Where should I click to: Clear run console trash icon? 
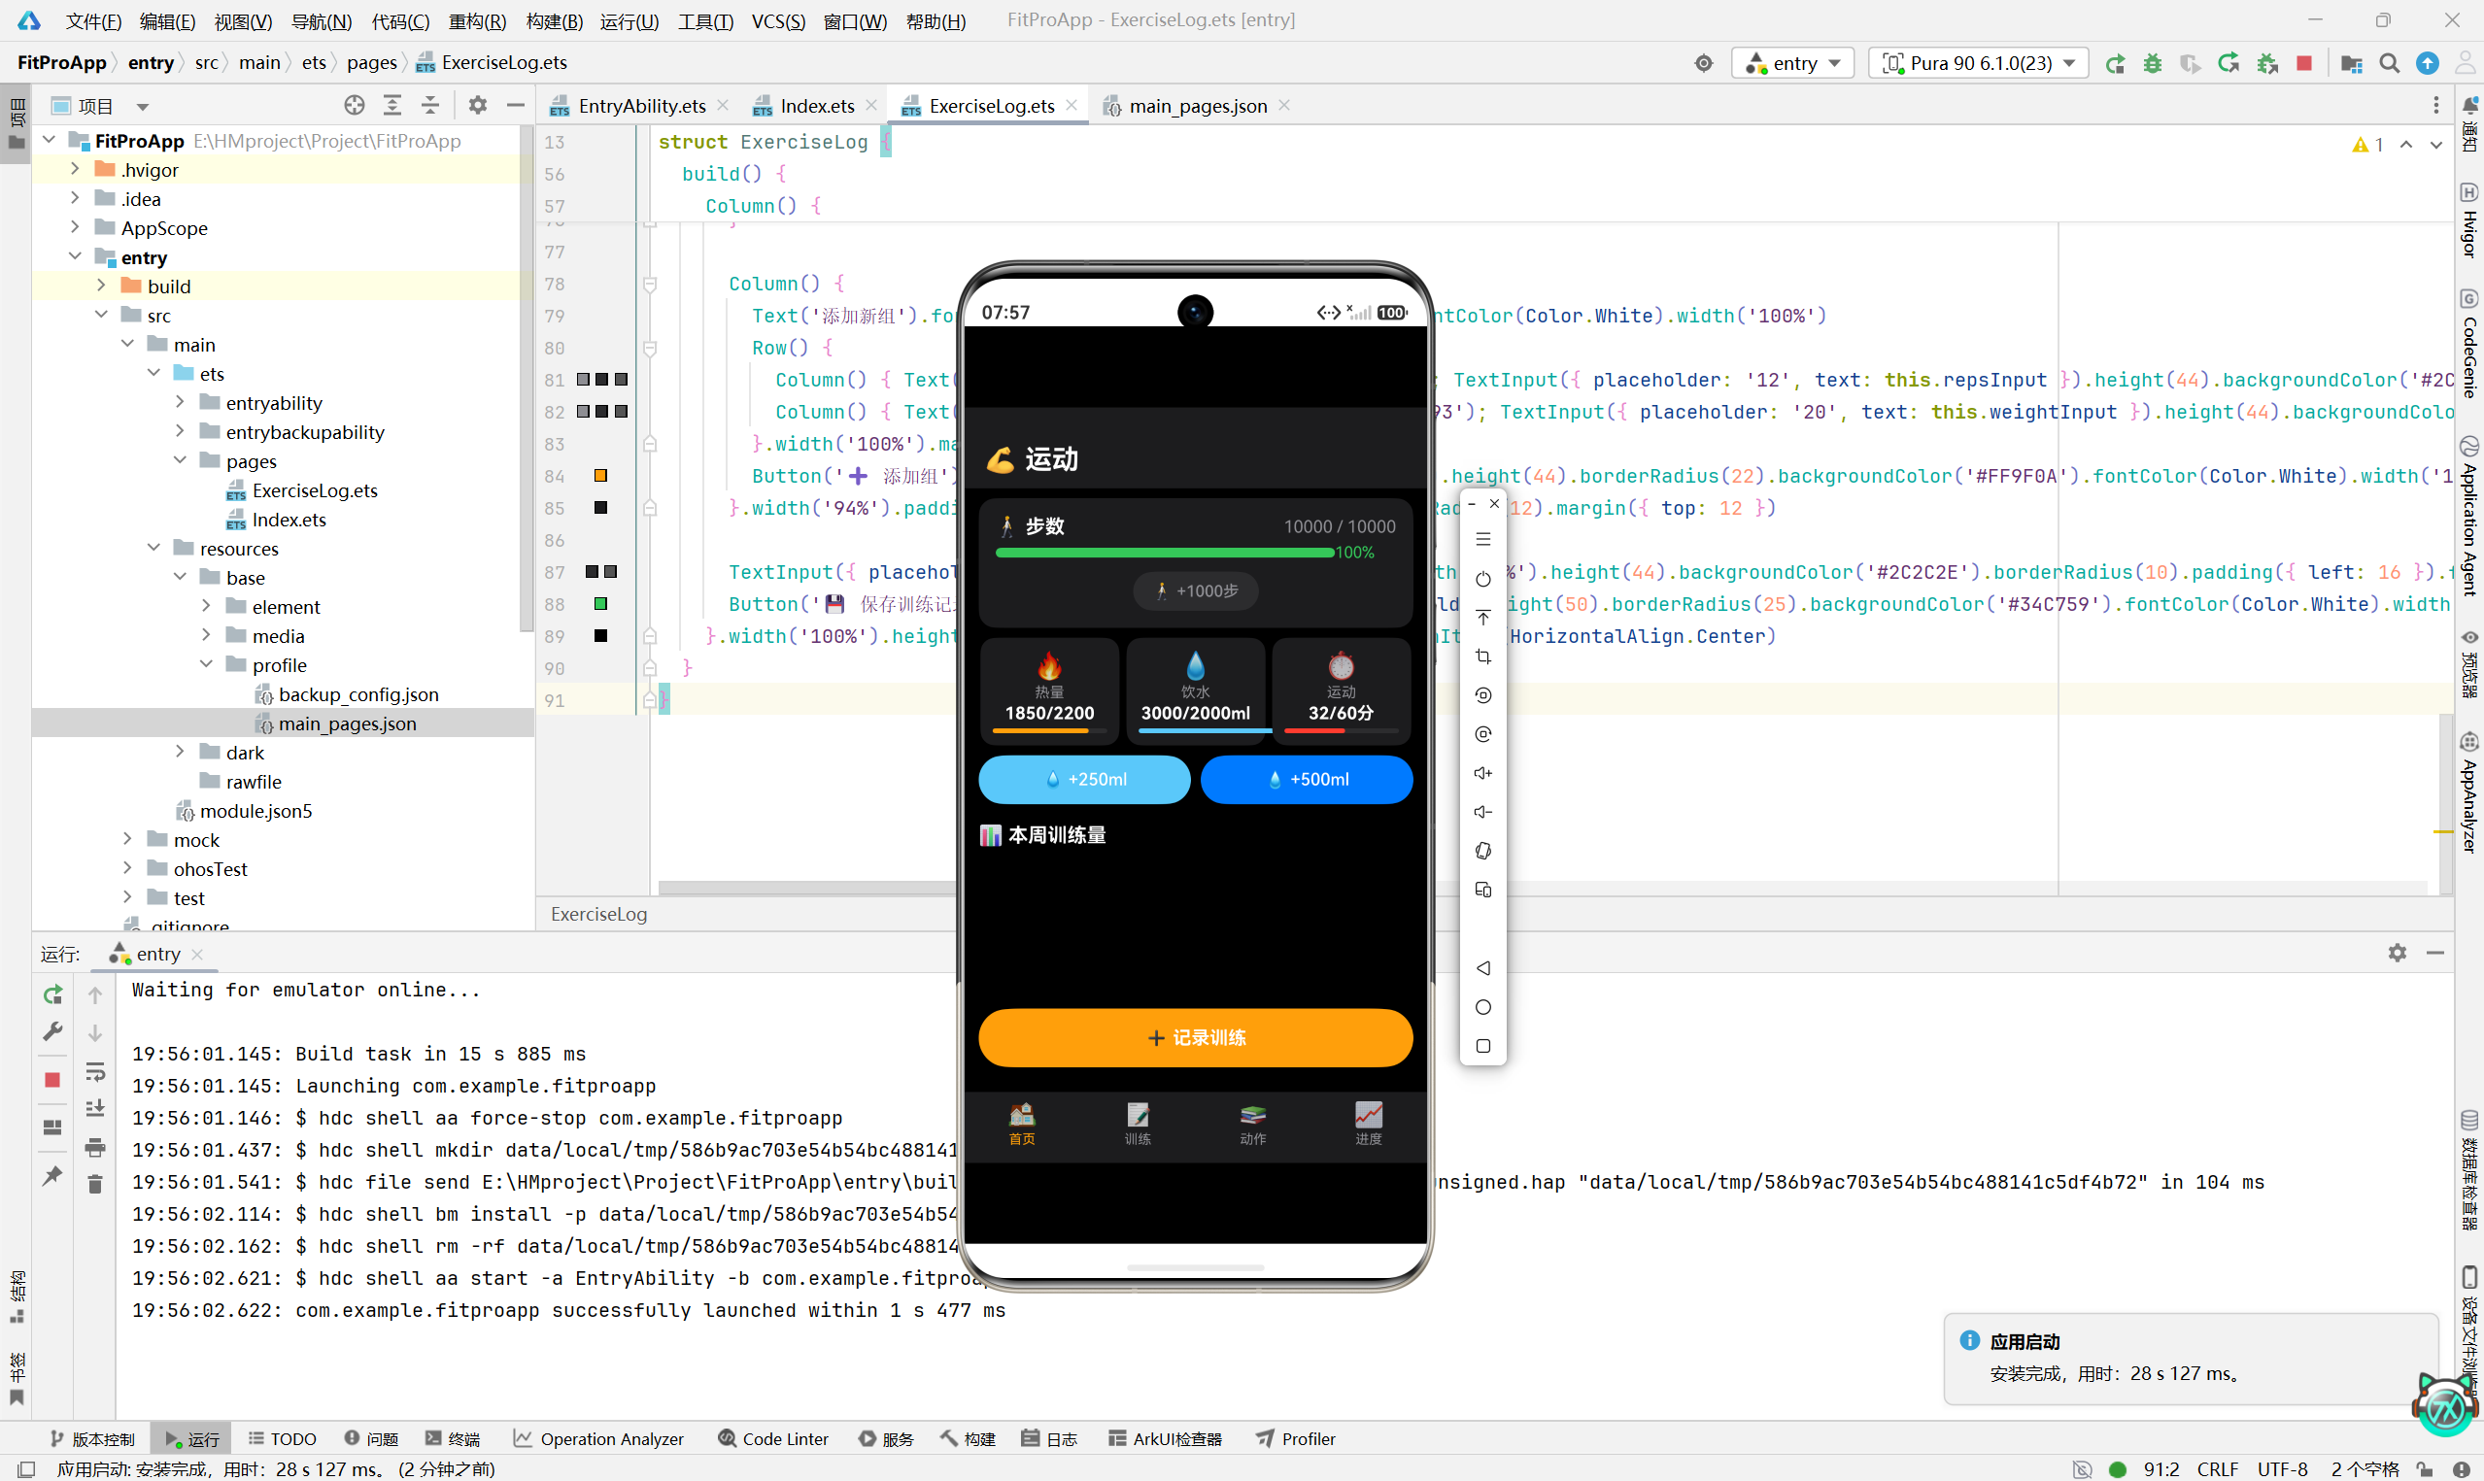click(95, 1184)
